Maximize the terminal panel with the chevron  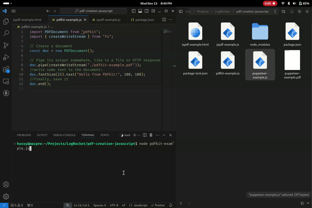(164, 135)
